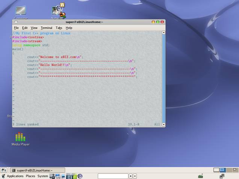Click the show desktop icon in the taskbar
Viewport: 239px width, 179px height.
[x=4, y=170]
